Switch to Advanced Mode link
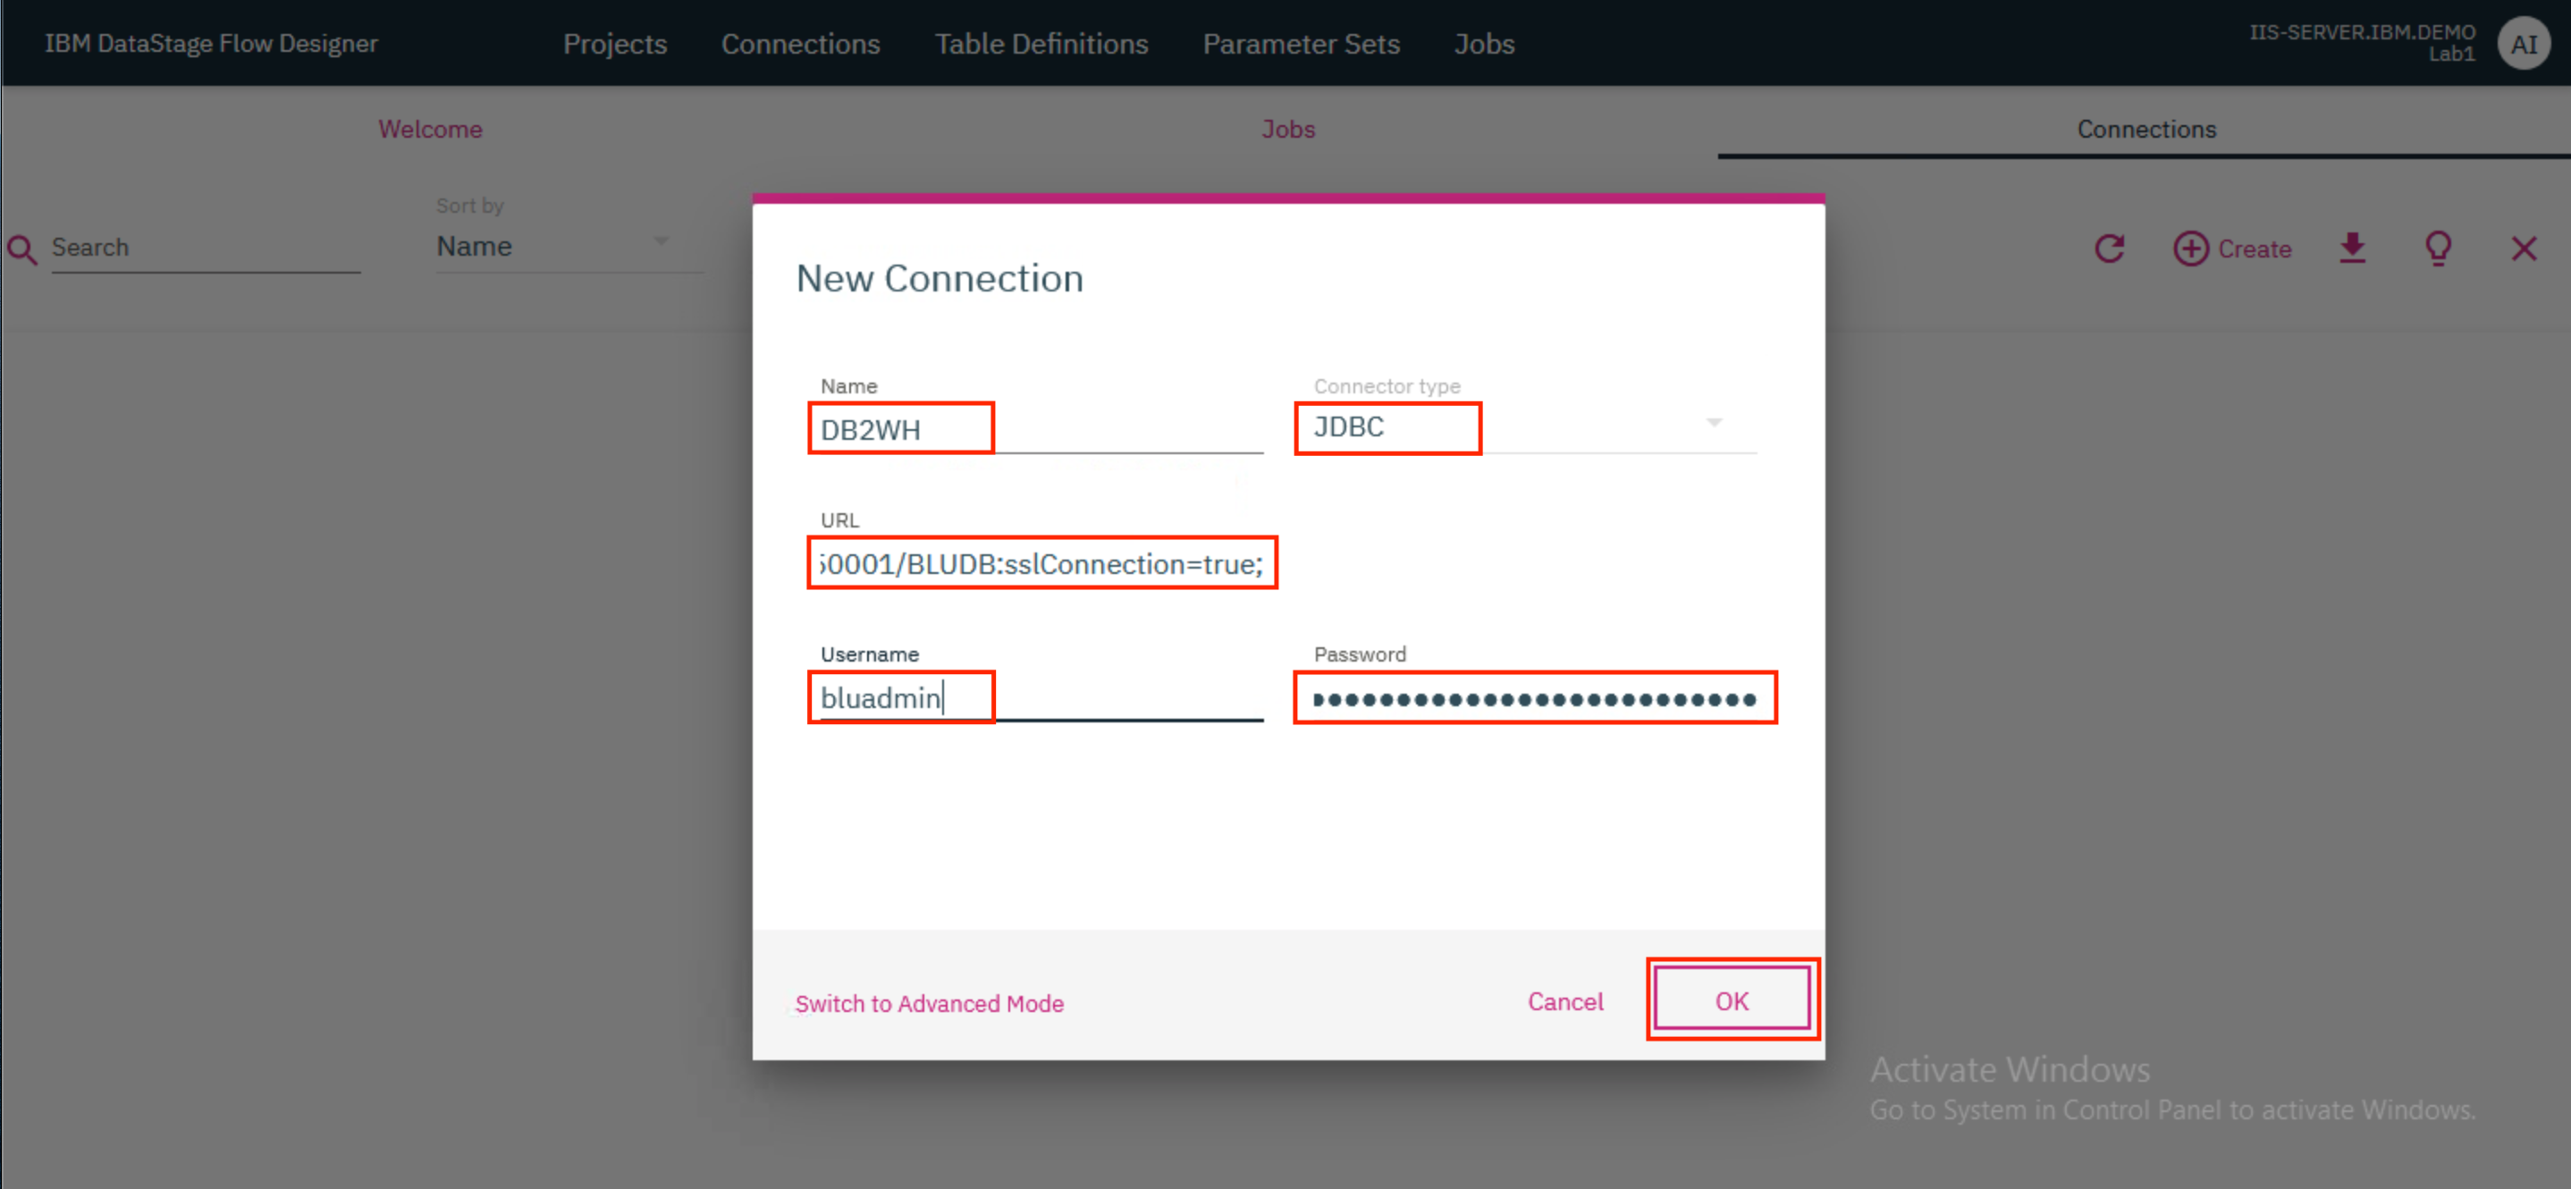Image resolution: width=2571 pixels, height=1189 pixels. pyautogui.click(x=928, y=1004)
